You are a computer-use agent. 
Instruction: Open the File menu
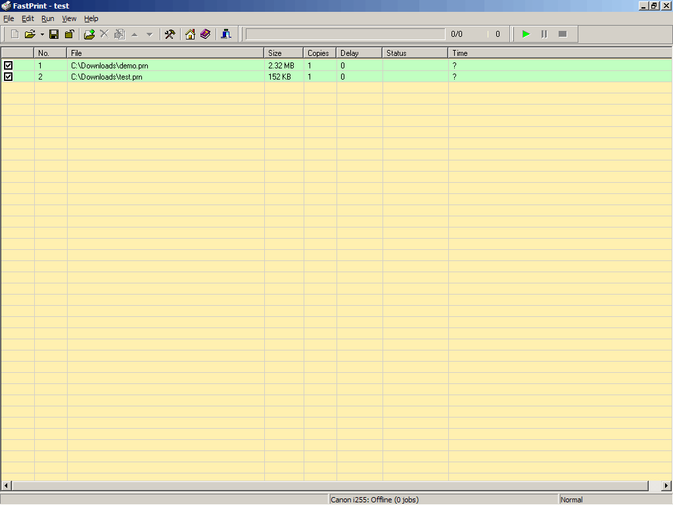click(x=9, y=18)
